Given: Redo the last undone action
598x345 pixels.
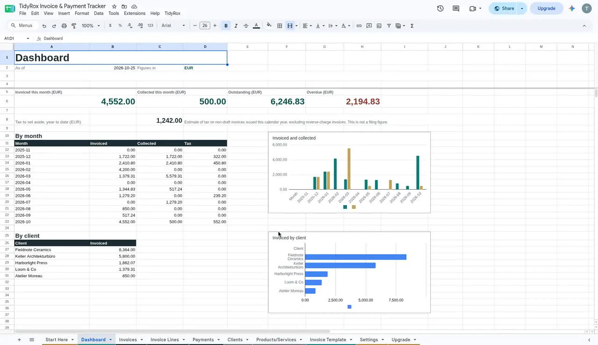Looking at the screenshot, I should click(54, 26).
